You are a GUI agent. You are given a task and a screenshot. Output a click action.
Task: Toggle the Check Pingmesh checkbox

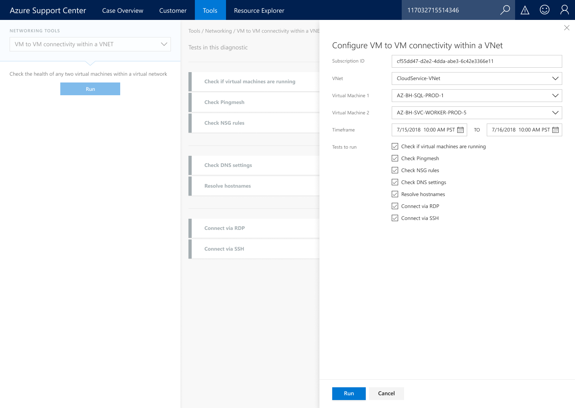pos(395,158)
